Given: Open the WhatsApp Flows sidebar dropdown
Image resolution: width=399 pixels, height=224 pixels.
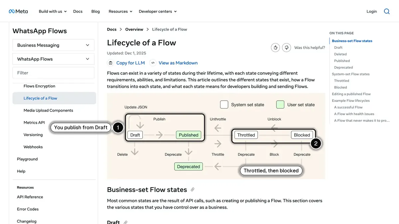Looking at the screenshot, I should click(54, 59).
